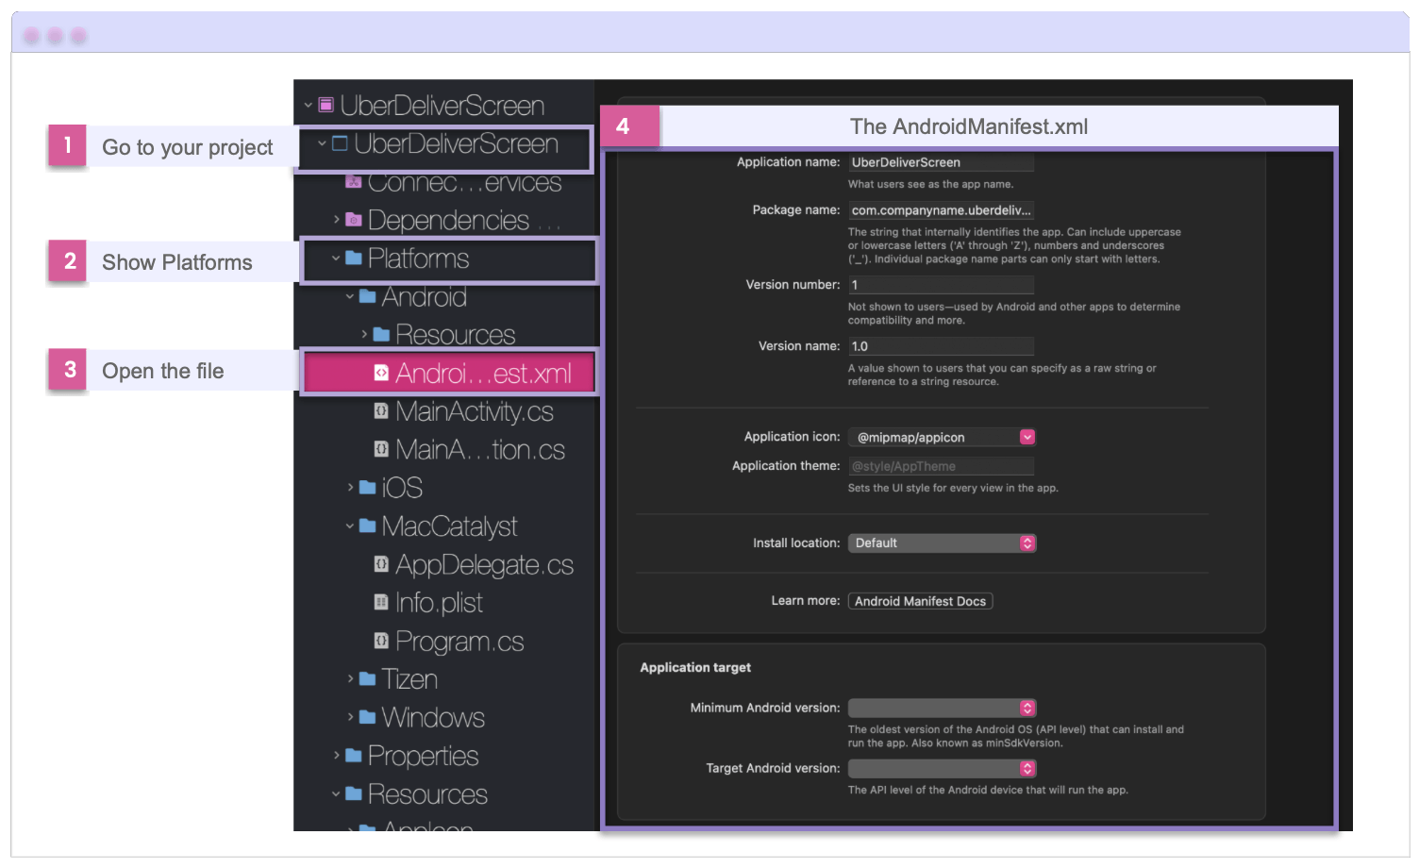Select the MacCatalyst folder label

point(450,526)
